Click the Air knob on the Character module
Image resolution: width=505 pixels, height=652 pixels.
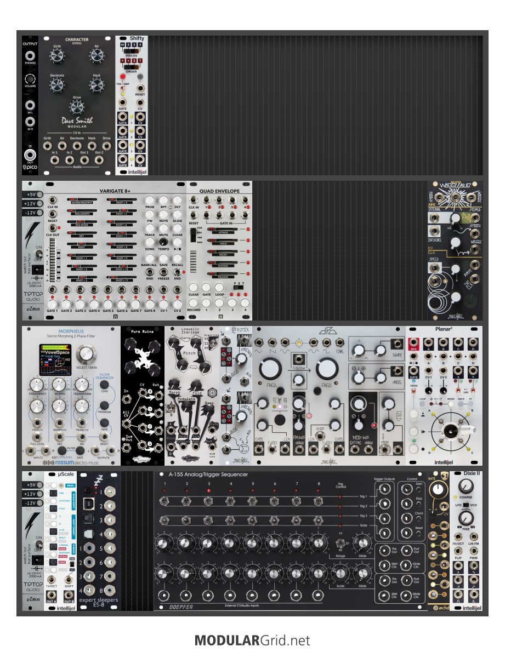(x=97, y=55)
